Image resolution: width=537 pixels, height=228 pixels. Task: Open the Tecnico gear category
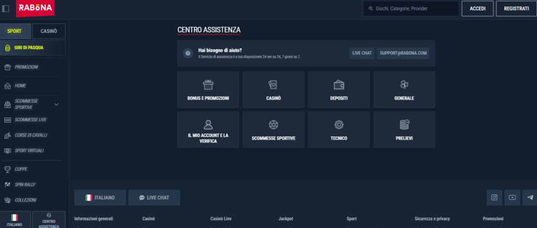(339, 130)
